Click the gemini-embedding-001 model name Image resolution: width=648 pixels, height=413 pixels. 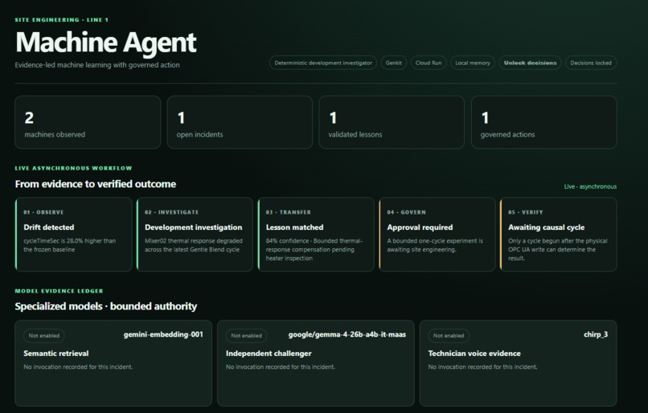point(163,334)
